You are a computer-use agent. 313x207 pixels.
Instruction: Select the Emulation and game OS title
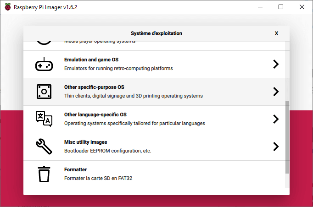coord(91,60)
